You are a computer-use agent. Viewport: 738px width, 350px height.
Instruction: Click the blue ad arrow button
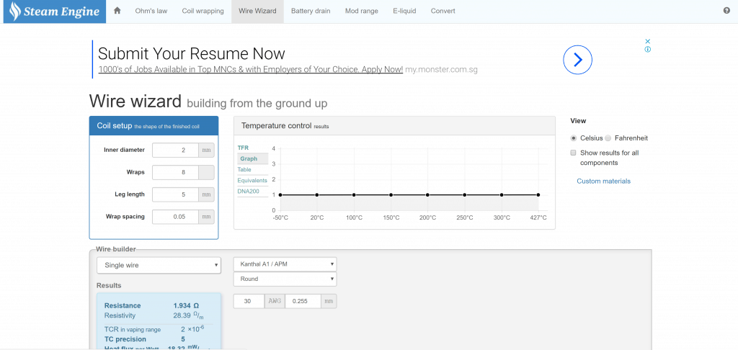[577, 60]
